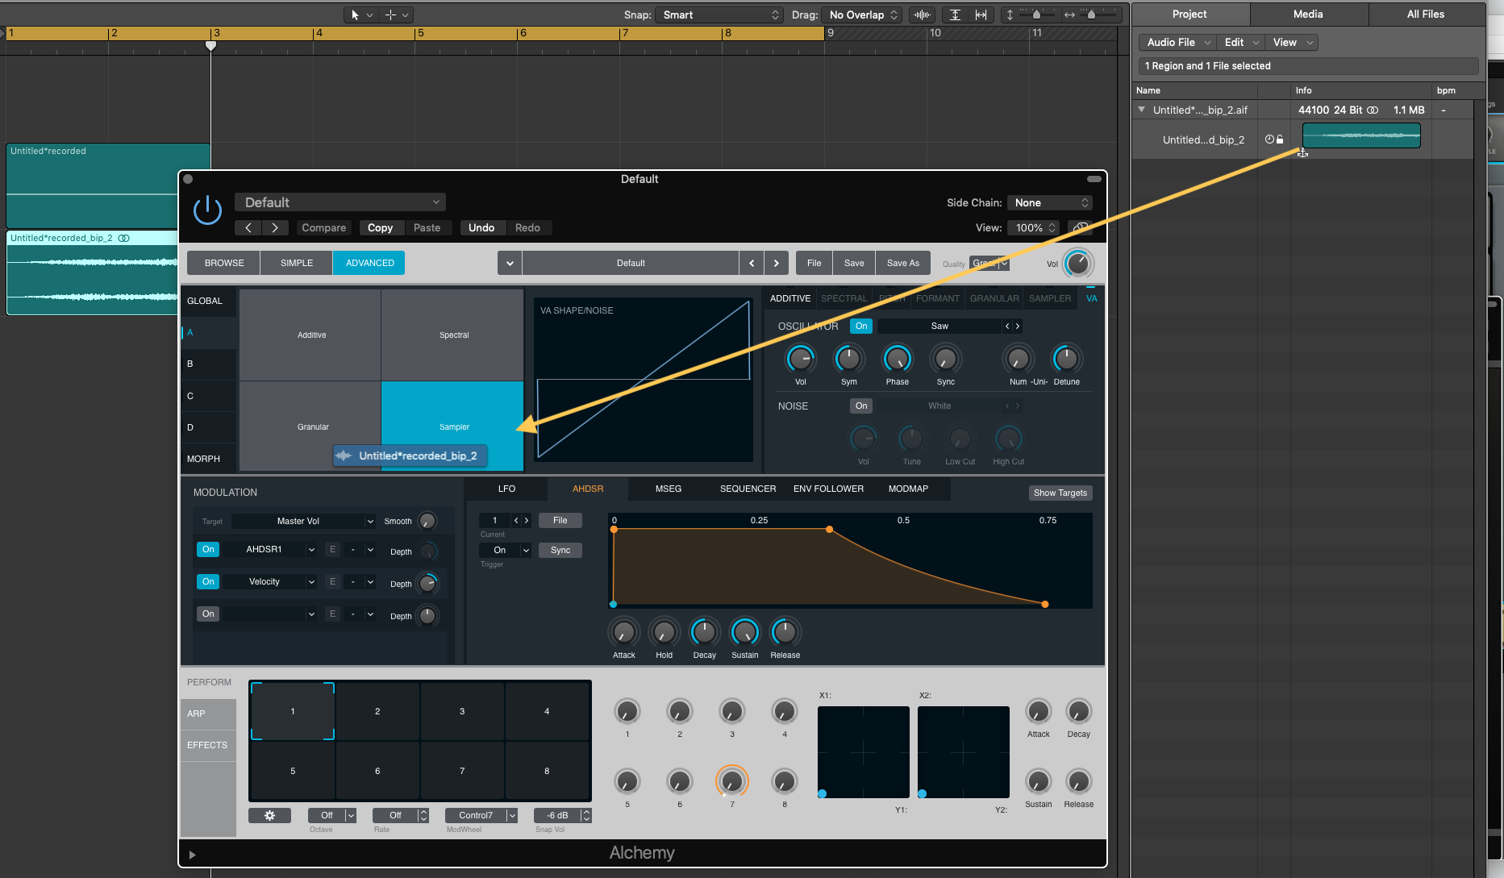Select the MSEG modulation tab

[x=669, y=489]
